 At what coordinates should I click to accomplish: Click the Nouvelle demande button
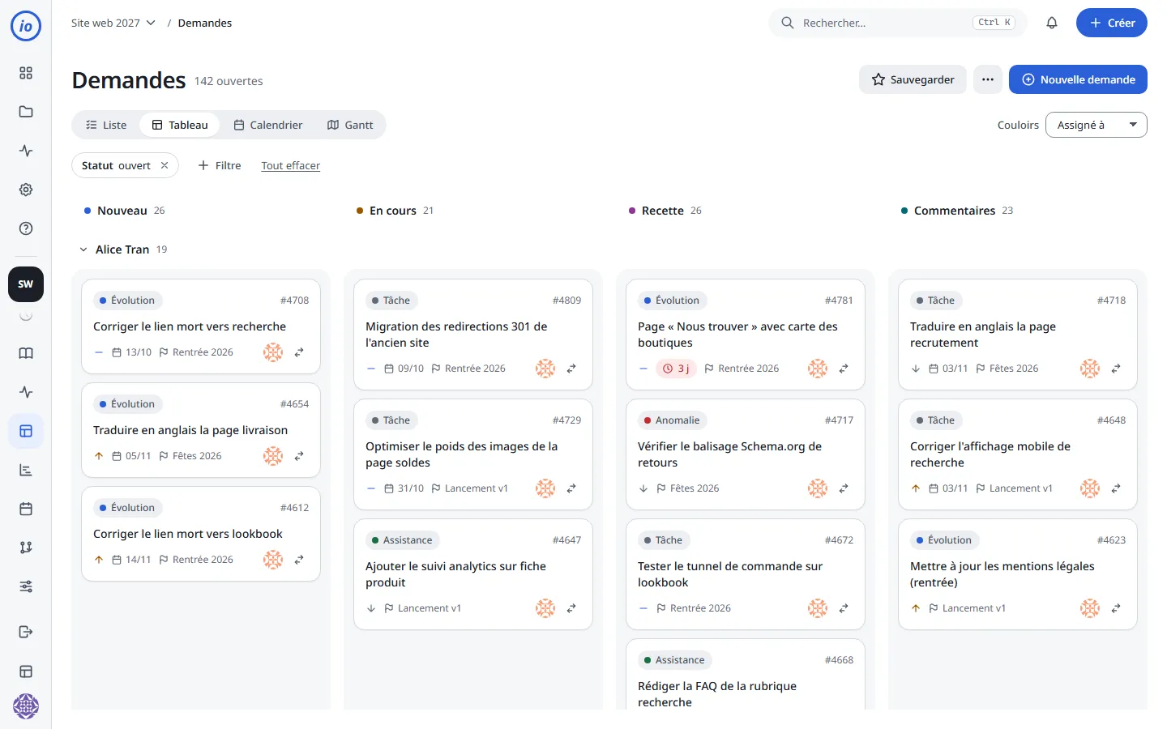click(1078, 79)
